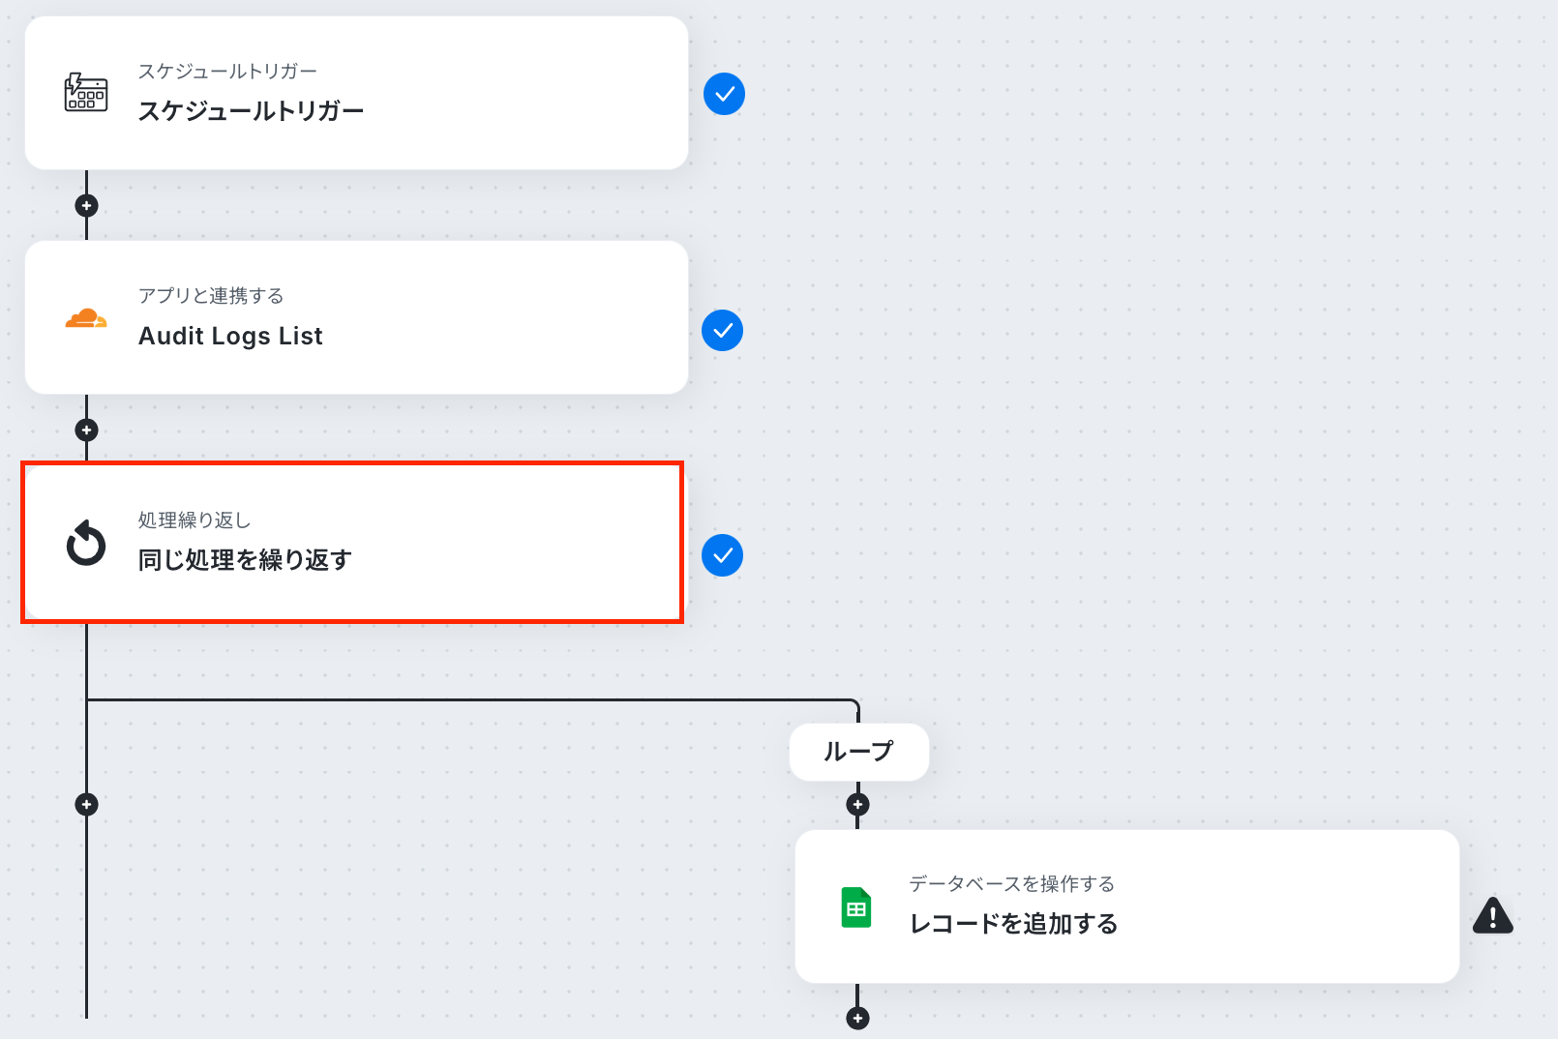1558x1039 pixels.
Task: Click plus button below レコードを追加する card
Action: click(x=857, y=1018)
